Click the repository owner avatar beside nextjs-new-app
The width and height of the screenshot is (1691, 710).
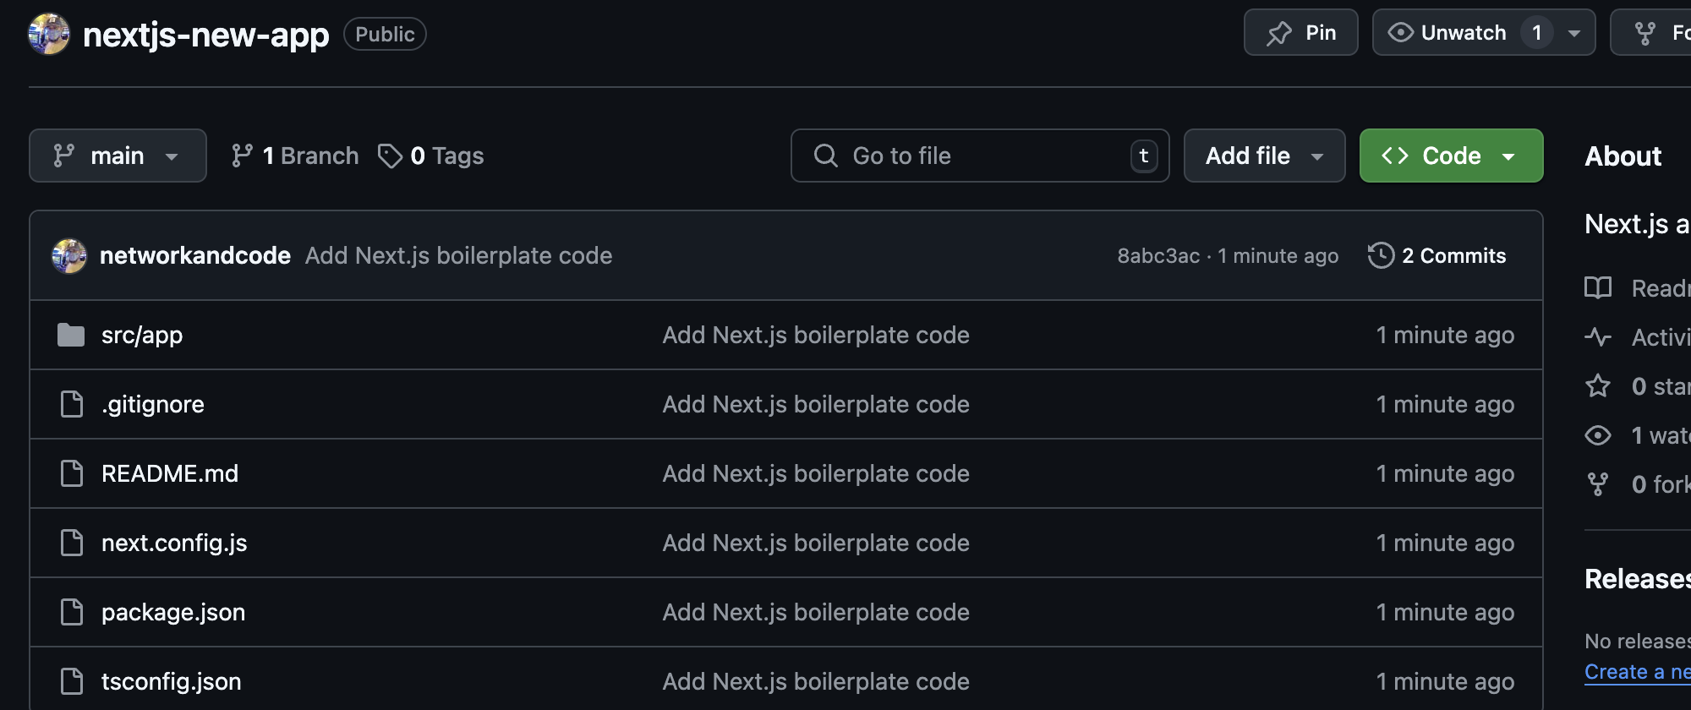49,34
